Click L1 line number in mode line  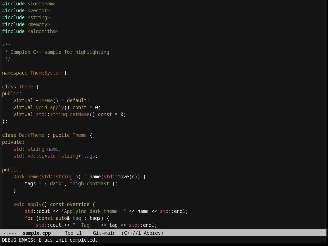coord(79,233)
